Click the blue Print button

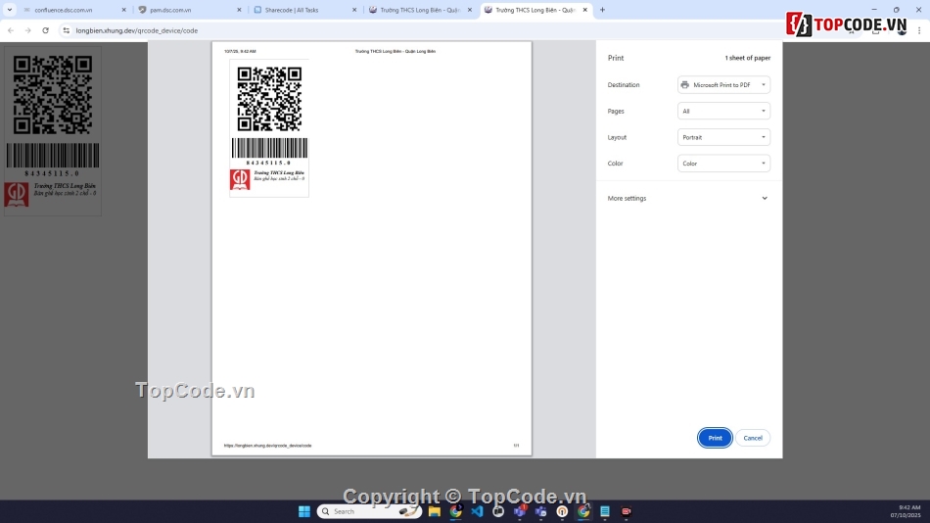[x=715, y=438]
